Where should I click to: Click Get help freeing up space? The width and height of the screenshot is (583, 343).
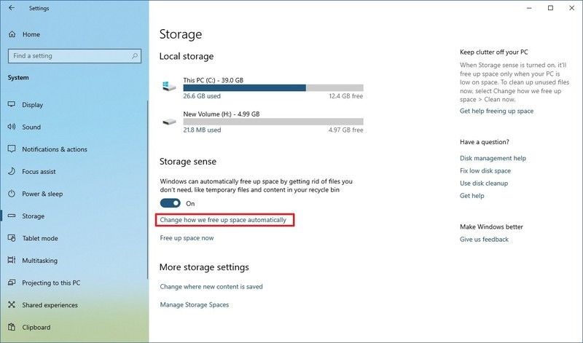coord(496,111)
